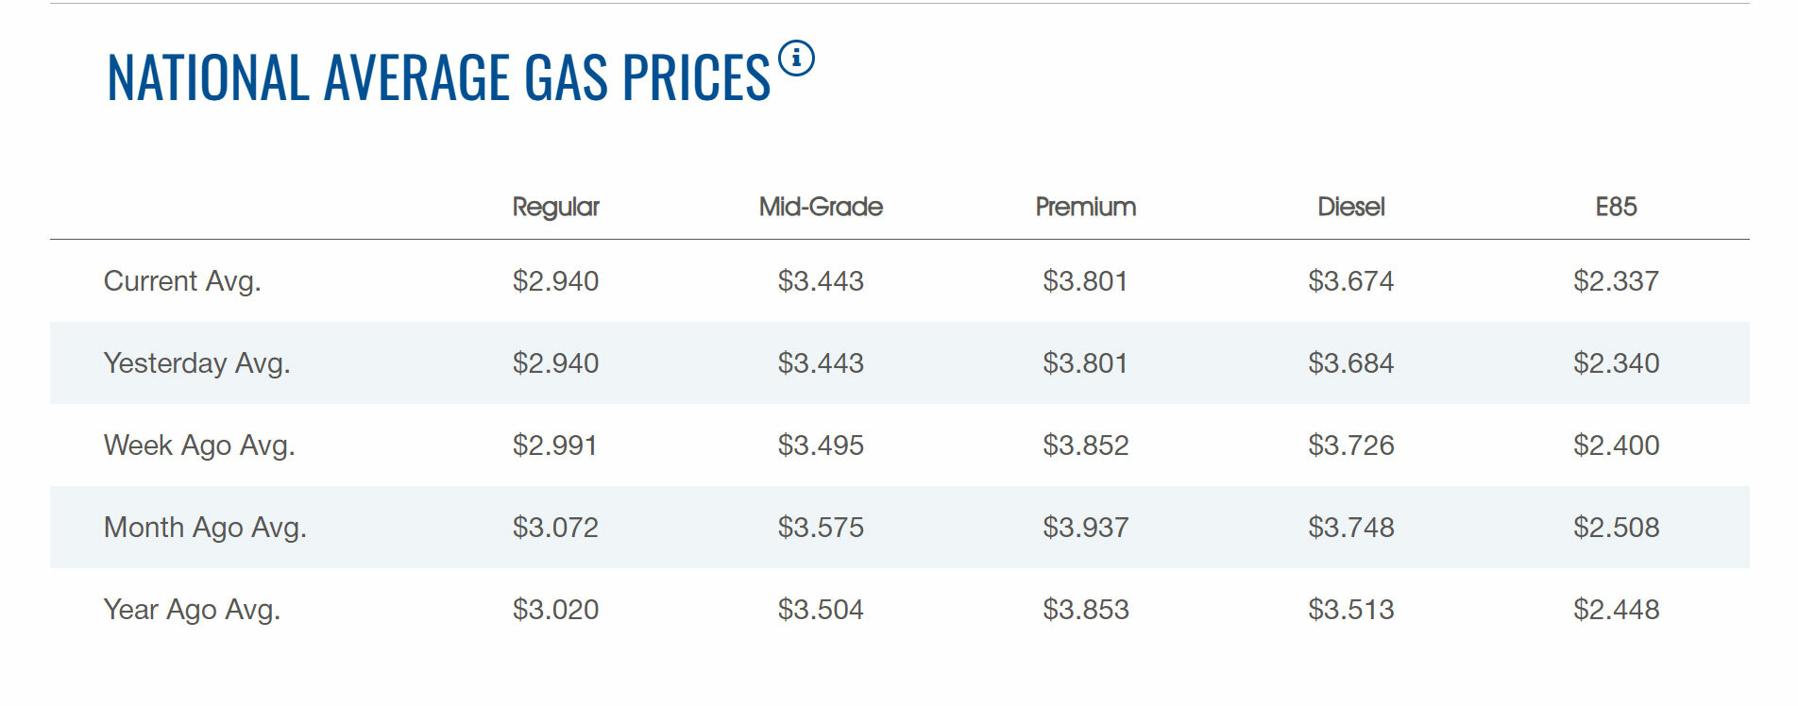
Task: Click the info icon beside the title
Action: (x=796, y=59)
